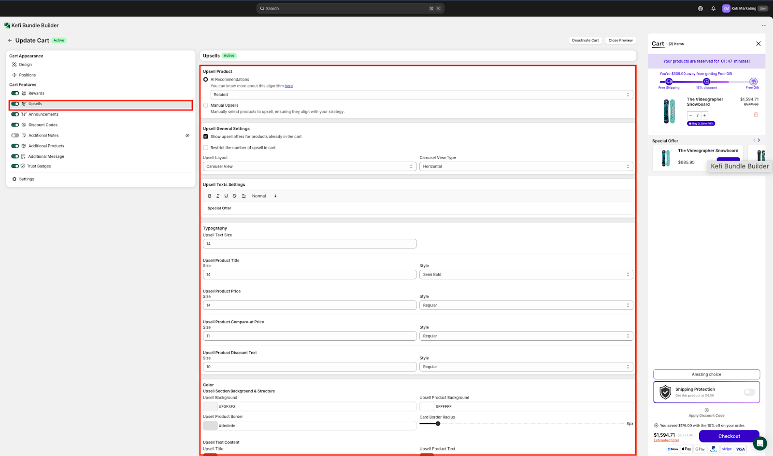Open the Upsell Layout dropdown
This screenshot has width=773, height=456.
click(x=309, y=166)
